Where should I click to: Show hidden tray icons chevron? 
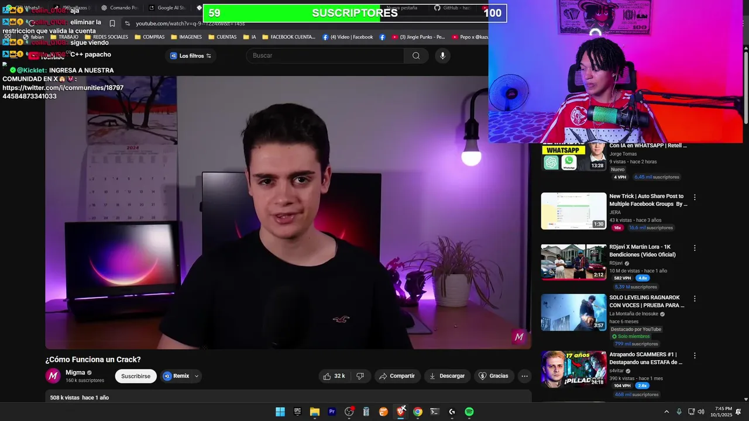tap(666, 412)
